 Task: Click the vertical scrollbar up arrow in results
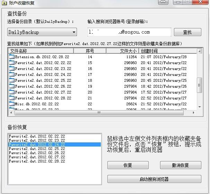(x=200, y=51)
